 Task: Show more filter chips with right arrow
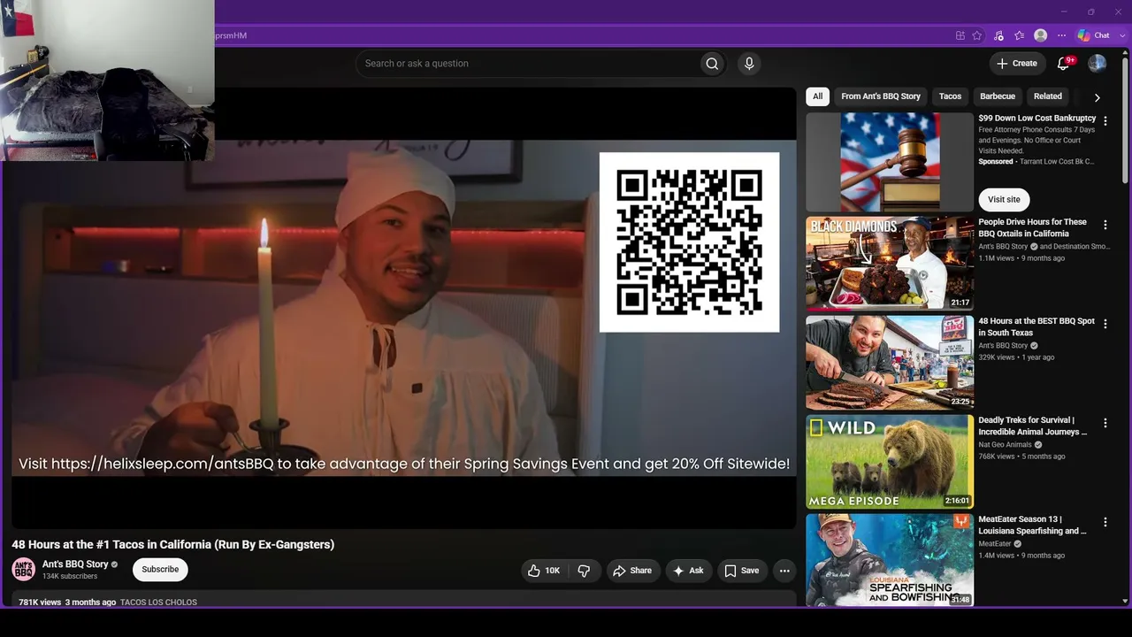(x=1098, y=97)
